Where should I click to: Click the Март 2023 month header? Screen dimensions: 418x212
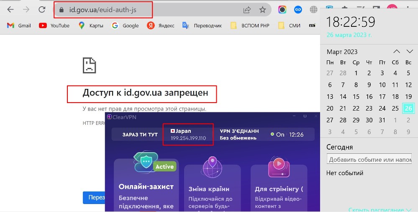pos(342,52)
